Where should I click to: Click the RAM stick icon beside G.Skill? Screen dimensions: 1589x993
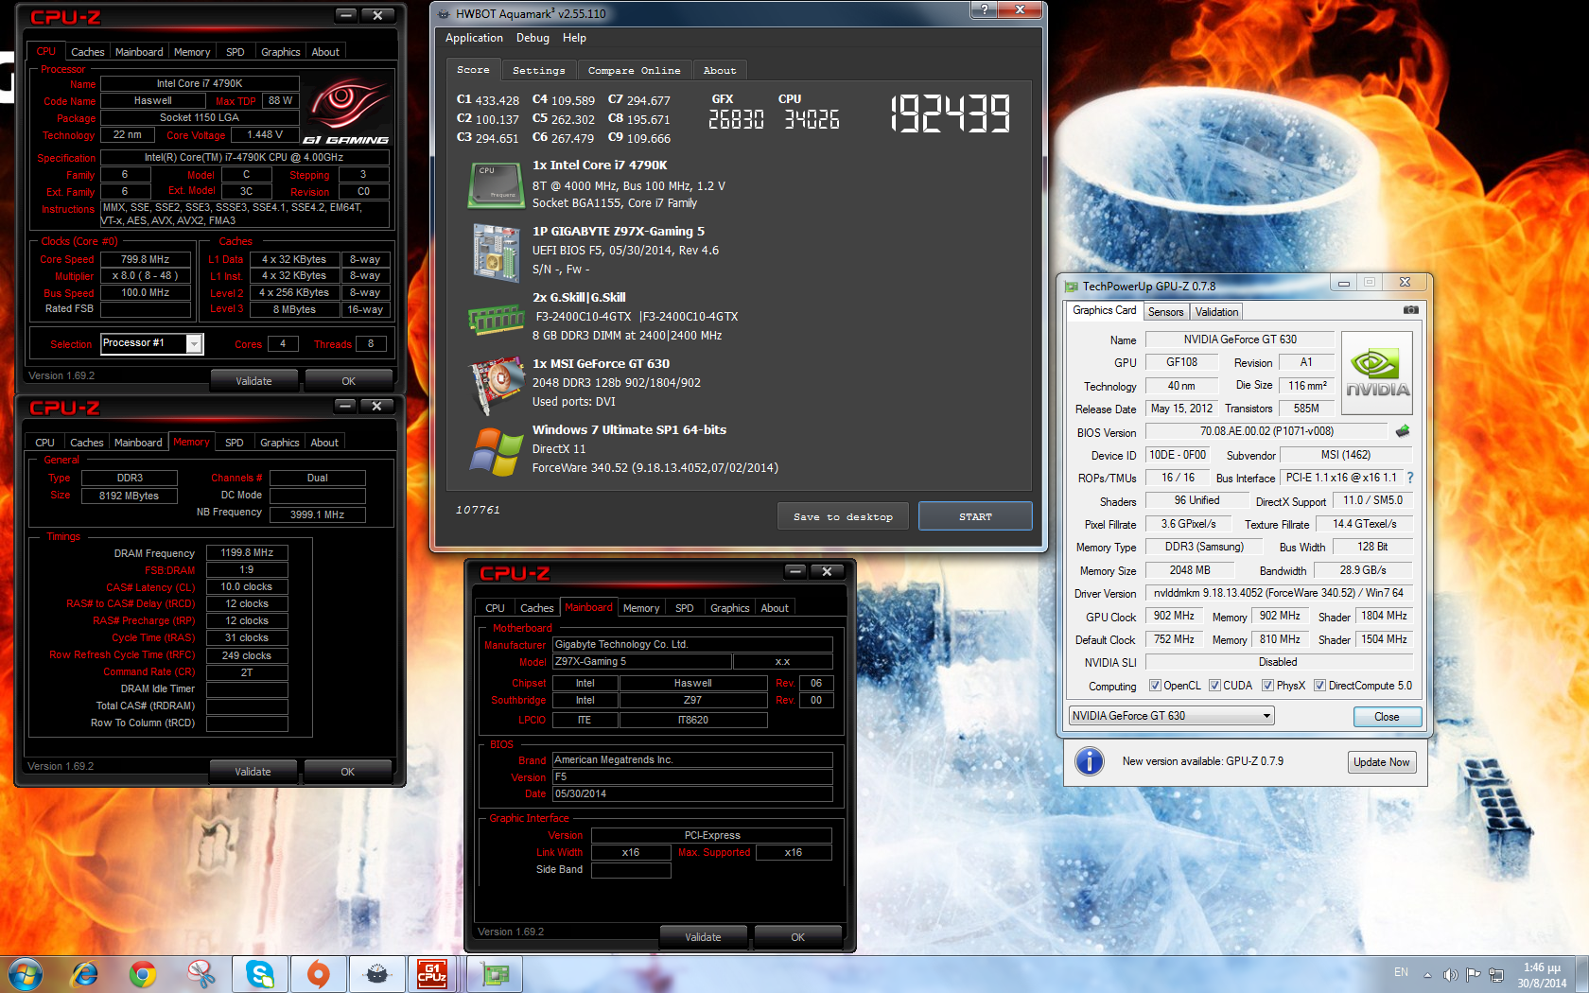[496, 320]
